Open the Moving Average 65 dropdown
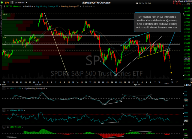This screenshot has width=192, height=139. pyautogui.click(x=80, y=6)
